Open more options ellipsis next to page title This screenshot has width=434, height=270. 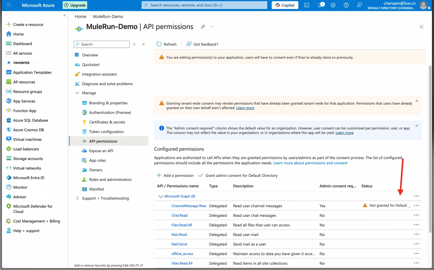tap(212, 27)
